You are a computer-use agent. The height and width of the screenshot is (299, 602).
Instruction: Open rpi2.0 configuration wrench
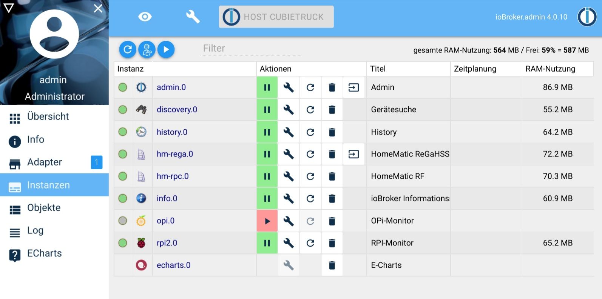289,243
